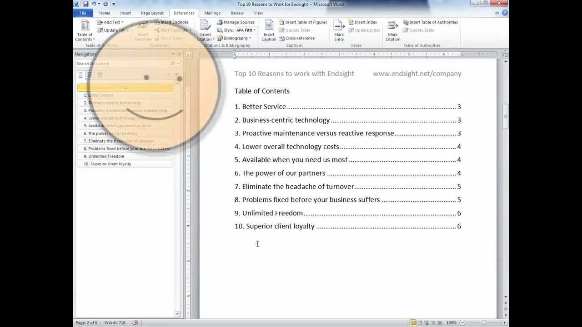Image resolution: width=582 pixels, height=327 pixels.
Task: Click Manage Sources in the ribbon
Action: [236, 22]
